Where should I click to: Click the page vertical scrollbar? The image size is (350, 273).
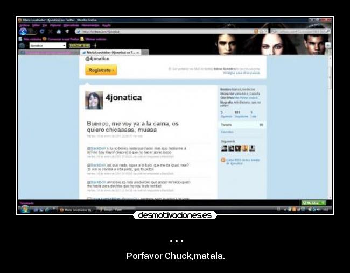click(x=330, y=127)
